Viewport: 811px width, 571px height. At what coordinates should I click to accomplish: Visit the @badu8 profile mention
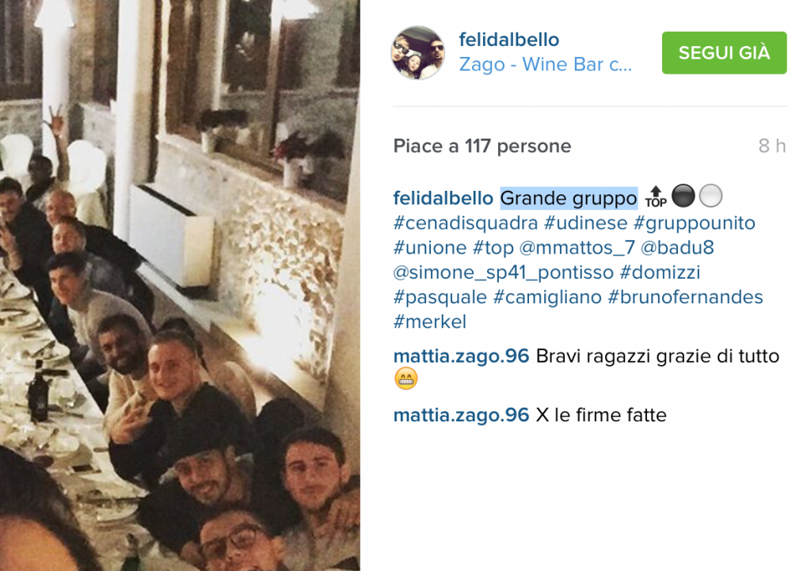pyautogui.click(x=677, y=248)
